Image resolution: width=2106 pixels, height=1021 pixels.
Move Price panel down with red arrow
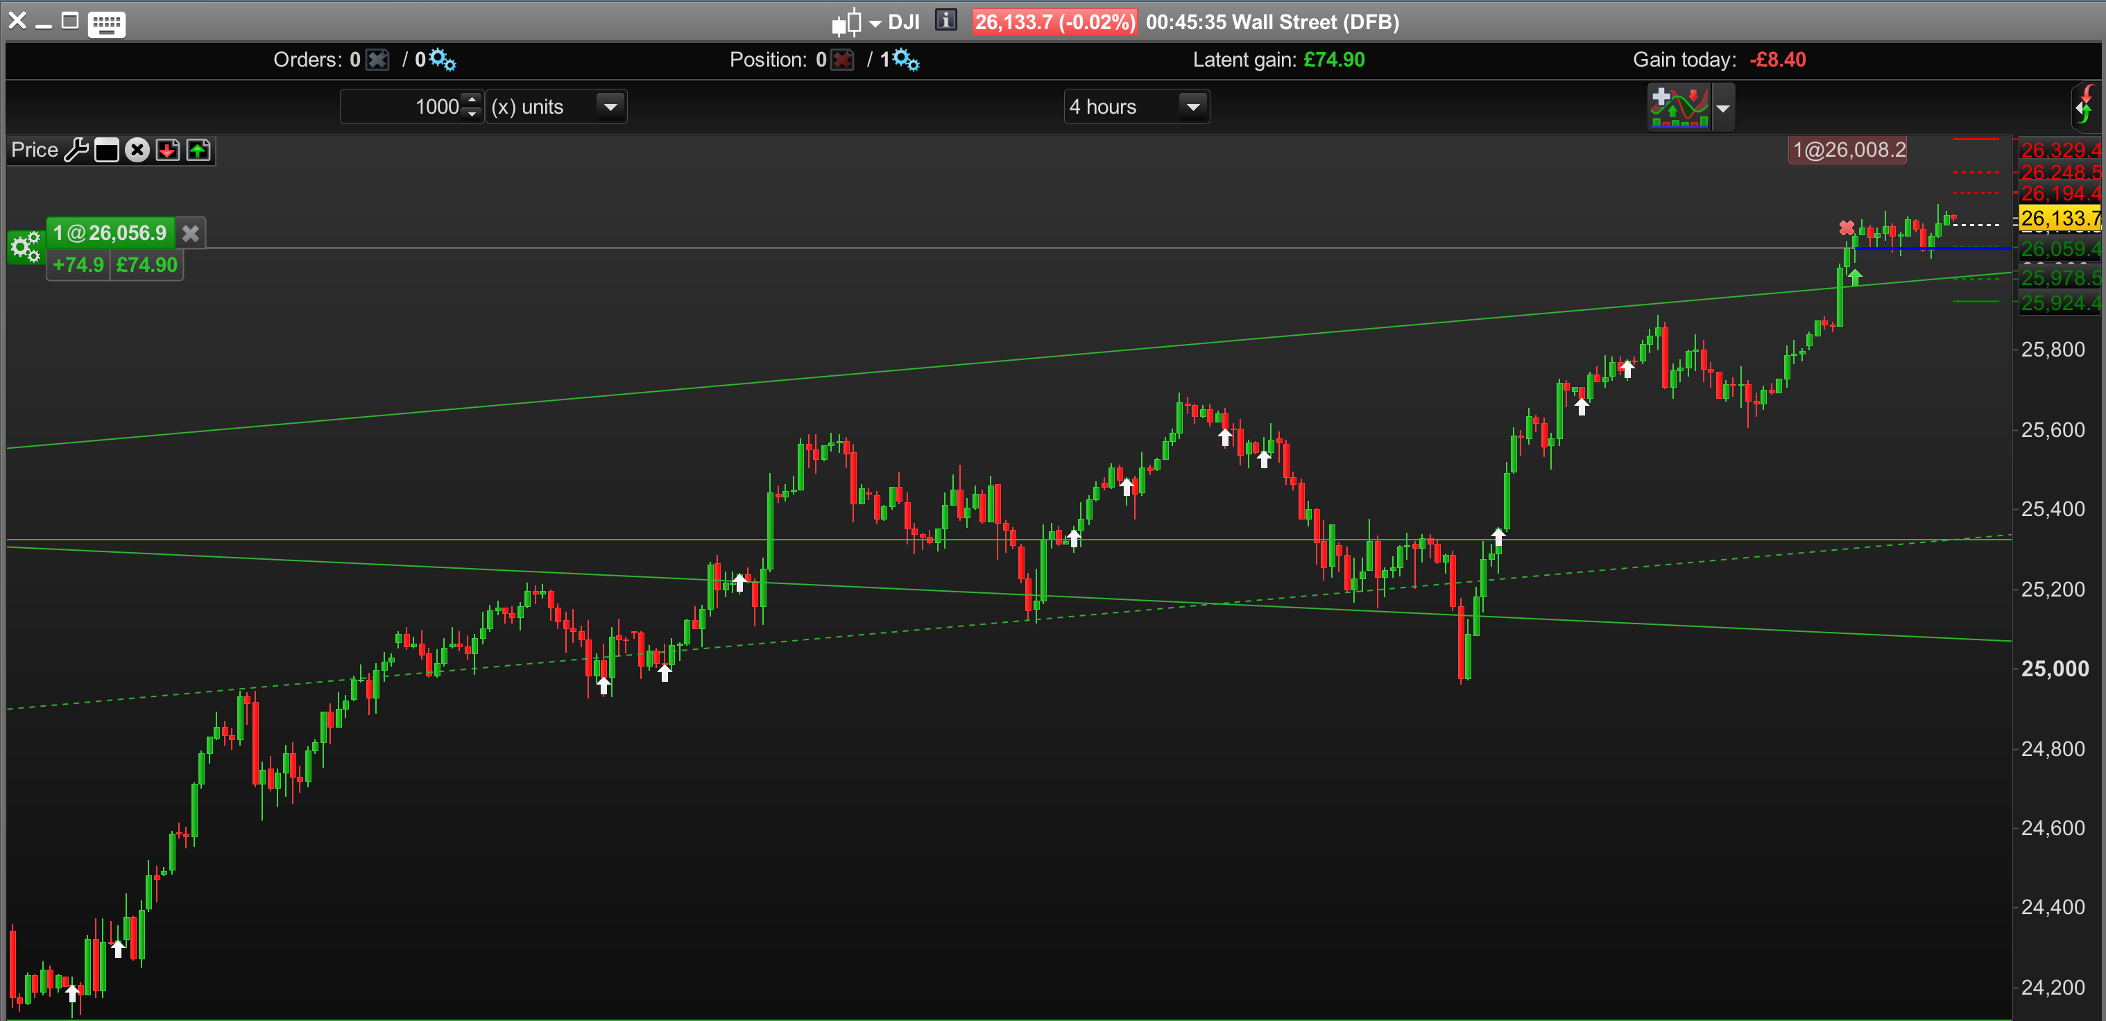[x=168, y=151]
